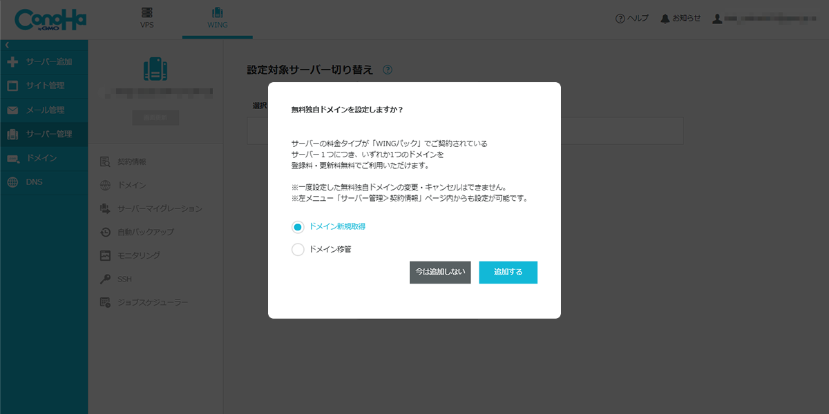Open the VPS tab
The width and height of the screenshot is (829, 414).
146,19
